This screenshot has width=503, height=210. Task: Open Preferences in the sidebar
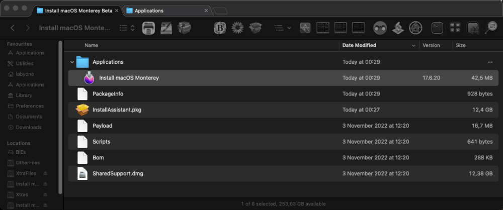[25, 106]
